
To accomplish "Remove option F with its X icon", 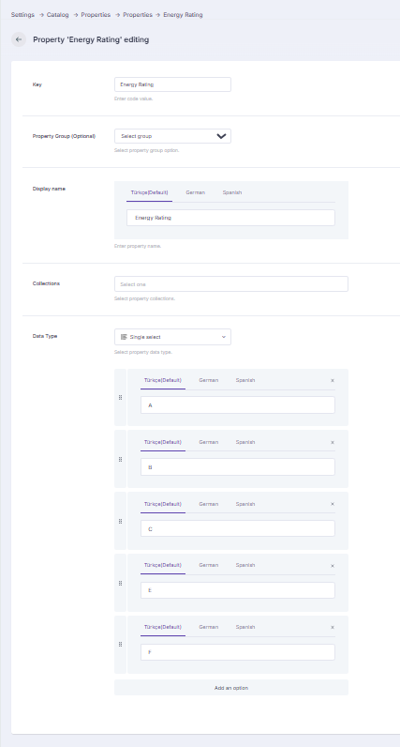I will tap(333, 627).
